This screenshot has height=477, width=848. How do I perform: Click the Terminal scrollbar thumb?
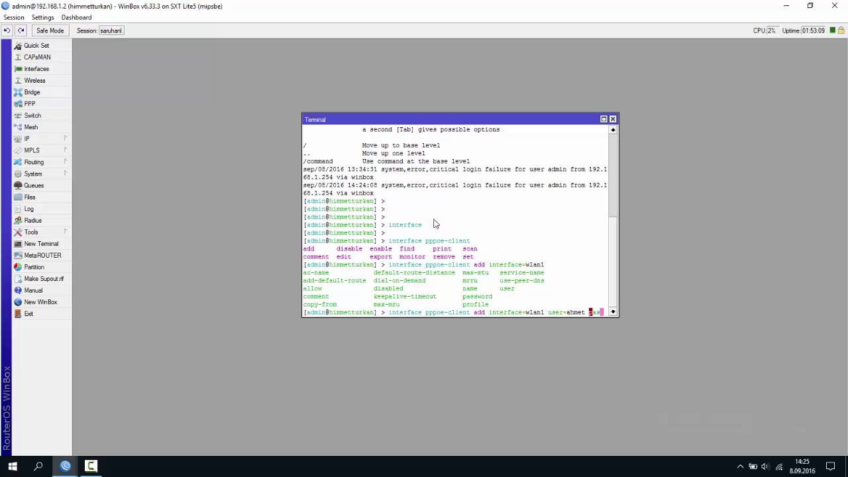pos(613,175)
